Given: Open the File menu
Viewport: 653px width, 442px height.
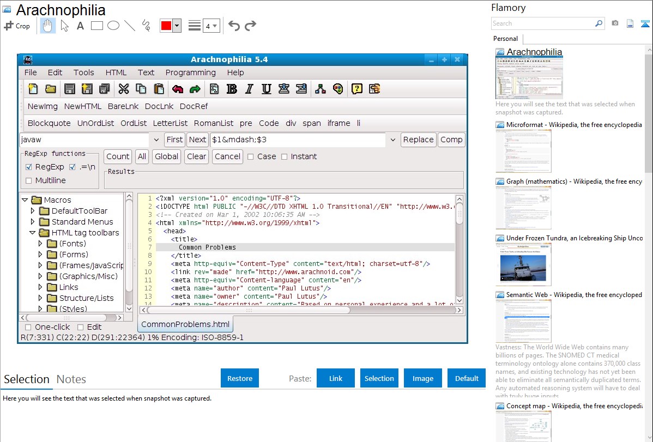Looking at the screenshot, I should (x=31, y=72).
